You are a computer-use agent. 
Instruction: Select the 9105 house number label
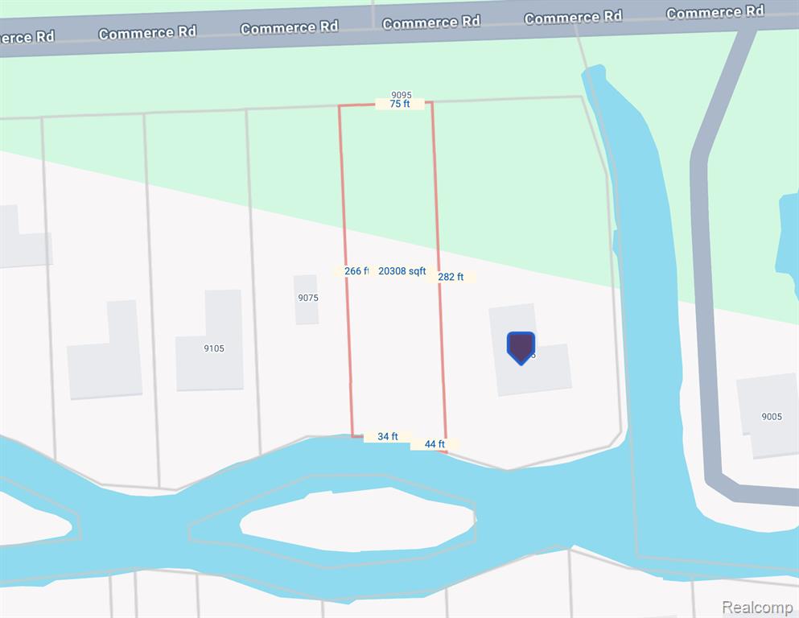[214, 348]
